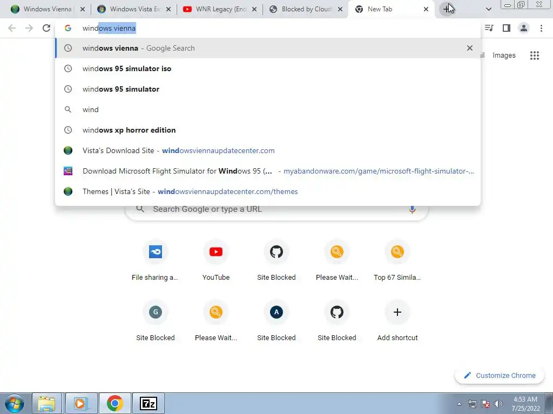Open the GitHub Site Blocked shortcut in first row

coord(276,260)
